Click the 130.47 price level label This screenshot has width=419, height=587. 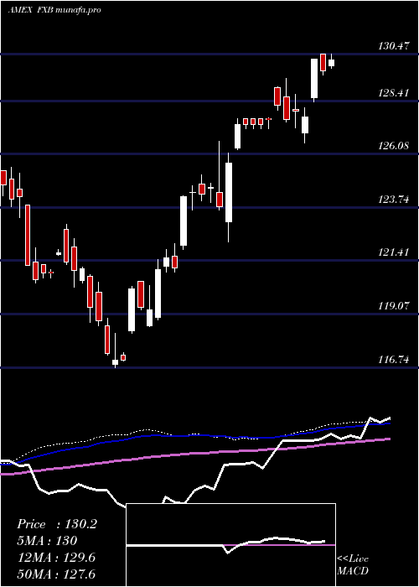tap(393, 46)
